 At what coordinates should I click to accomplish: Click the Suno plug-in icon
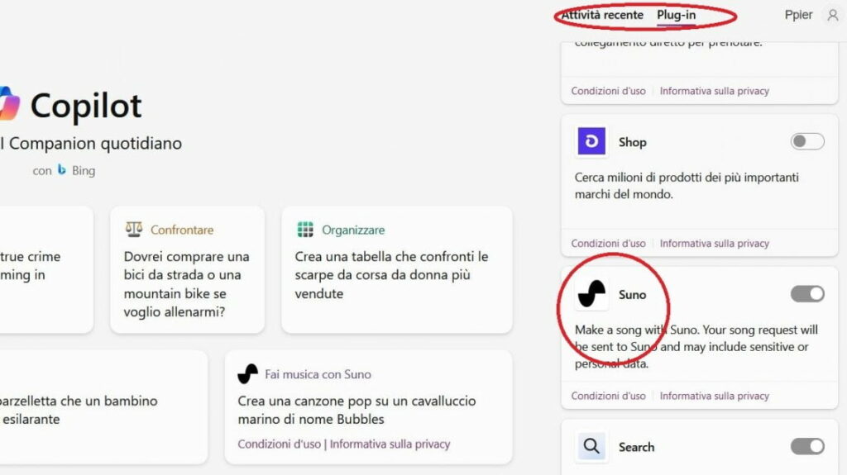[591, 293]
